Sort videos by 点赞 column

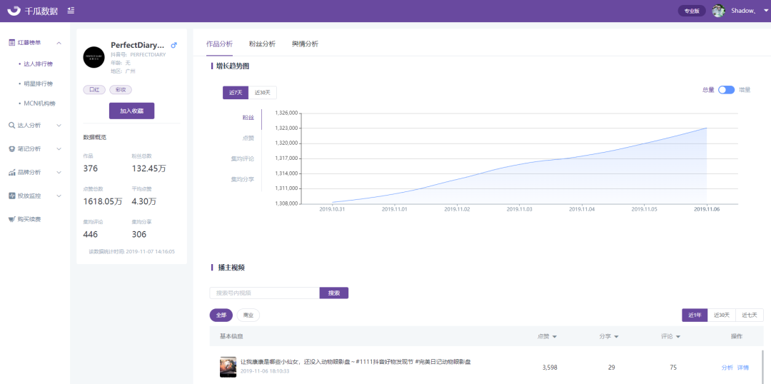tap(547, 337)
